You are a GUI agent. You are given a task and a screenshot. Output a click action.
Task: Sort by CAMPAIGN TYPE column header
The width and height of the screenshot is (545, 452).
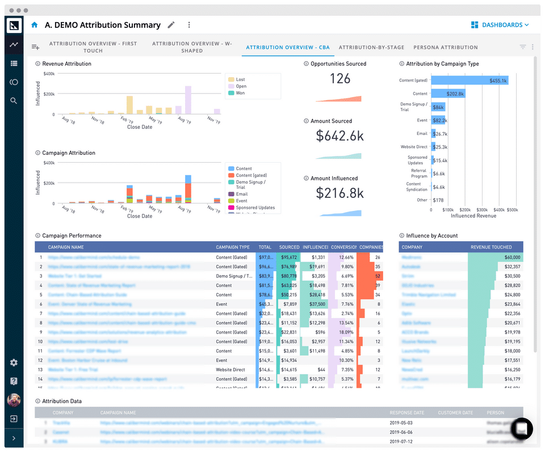pos(233,247)
